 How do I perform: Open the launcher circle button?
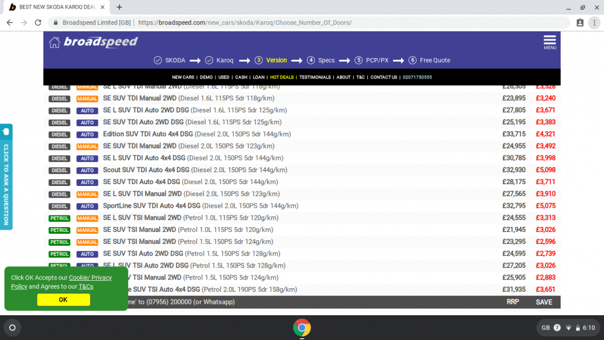coord(12,328)
